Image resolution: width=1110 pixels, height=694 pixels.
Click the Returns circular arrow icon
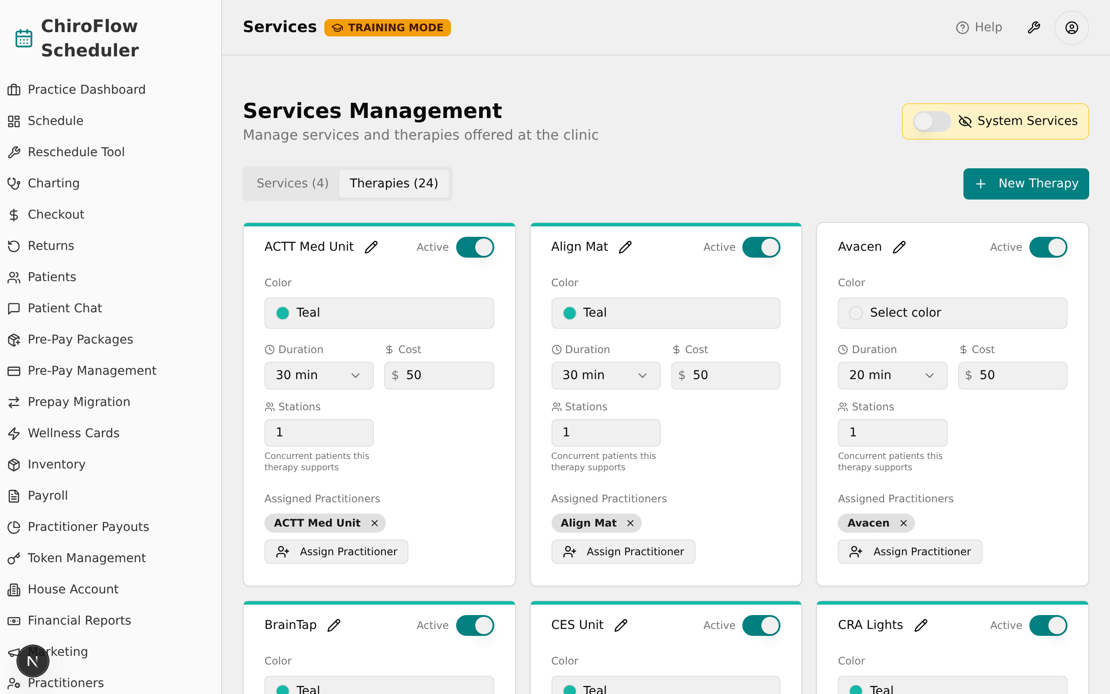(14, 246)
